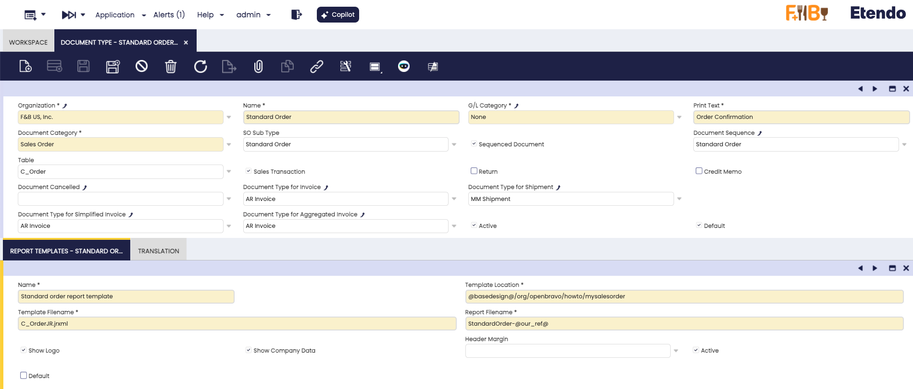913x389 pixels.
Task: Click the chain link icon in toolbar
Action: (316, 66)
